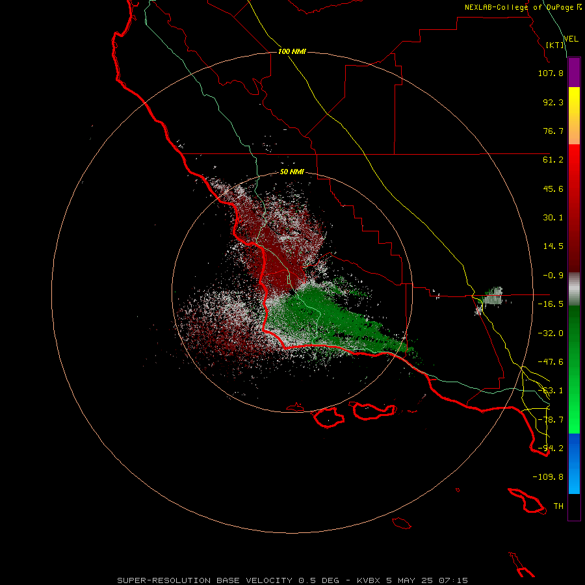Select the 107.8 scale value
Screen dimensions: 585x585
[x=551, y=73]
